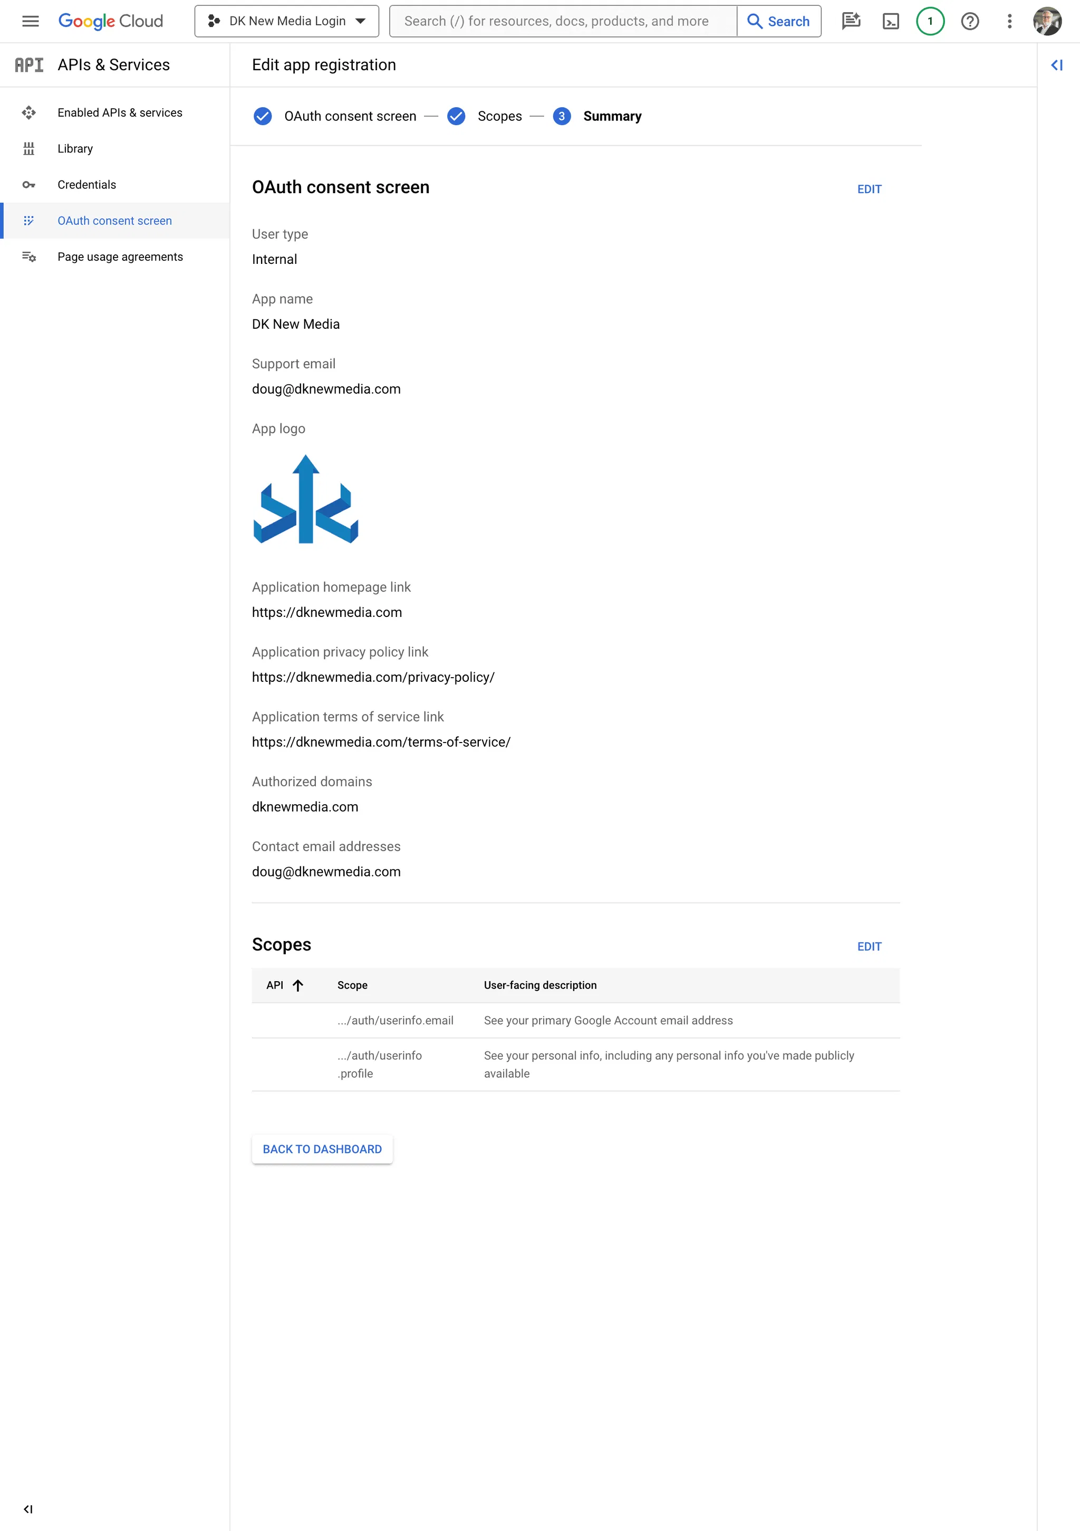Focus the resource search field
This screenshot has height=1531, width=1080.
click(x=563, y=21)
